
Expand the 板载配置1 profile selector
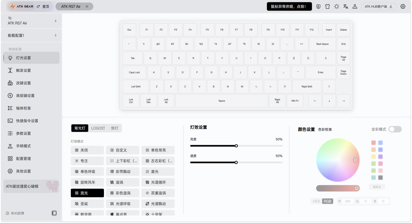click(x=31, y=35)
